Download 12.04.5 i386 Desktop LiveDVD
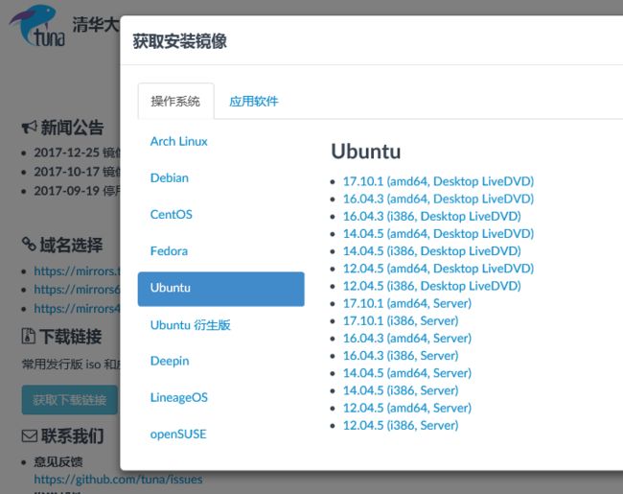The image size is (623, 494). tap(432, 286)
